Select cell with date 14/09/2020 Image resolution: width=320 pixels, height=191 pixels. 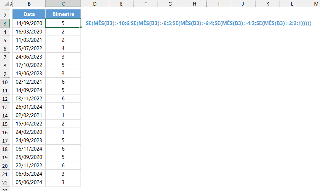tap(29, 23)
